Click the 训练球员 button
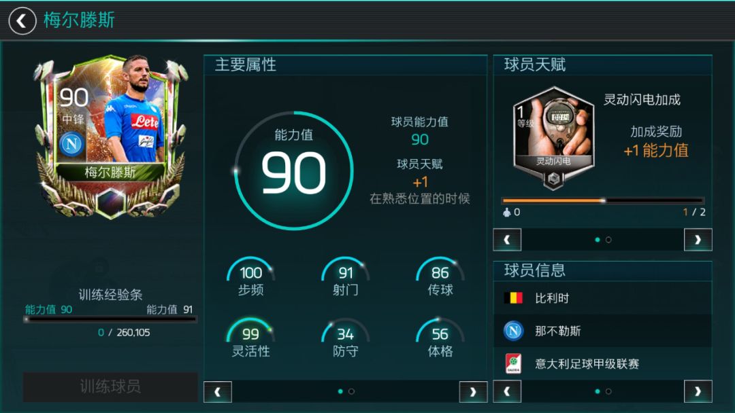This screenshot has height=413, width=735. (110, 387)
